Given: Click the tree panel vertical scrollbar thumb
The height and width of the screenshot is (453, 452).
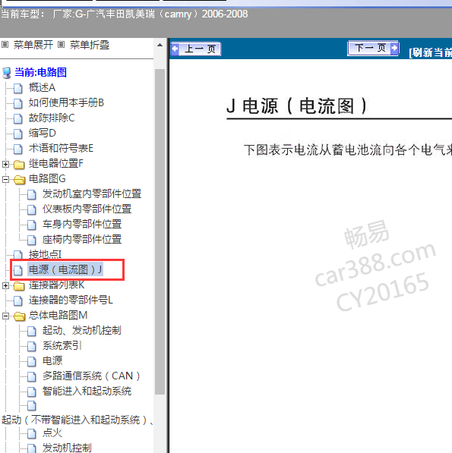Looking at the screenshot, I should (x=160, y=231).
